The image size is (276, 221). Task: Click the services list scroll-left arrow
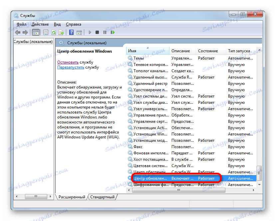click(129, 190)
